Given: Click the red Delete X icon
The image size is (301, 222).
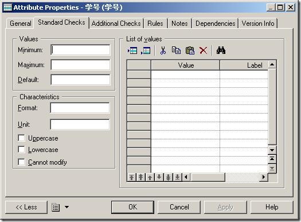Looking at the screenshot, I should 203,50.
